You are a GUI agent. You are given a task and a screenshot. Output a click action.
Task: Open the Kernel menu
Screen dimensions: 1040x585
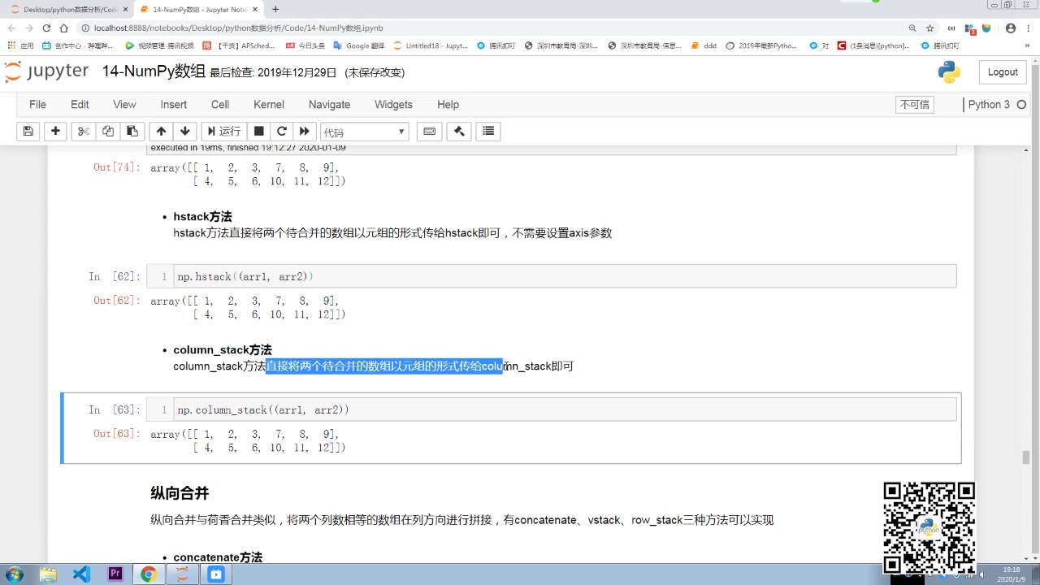268,104
